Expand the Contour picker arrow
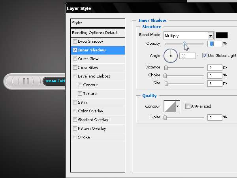Screen dimensions: 237x178 coord(177,106)
